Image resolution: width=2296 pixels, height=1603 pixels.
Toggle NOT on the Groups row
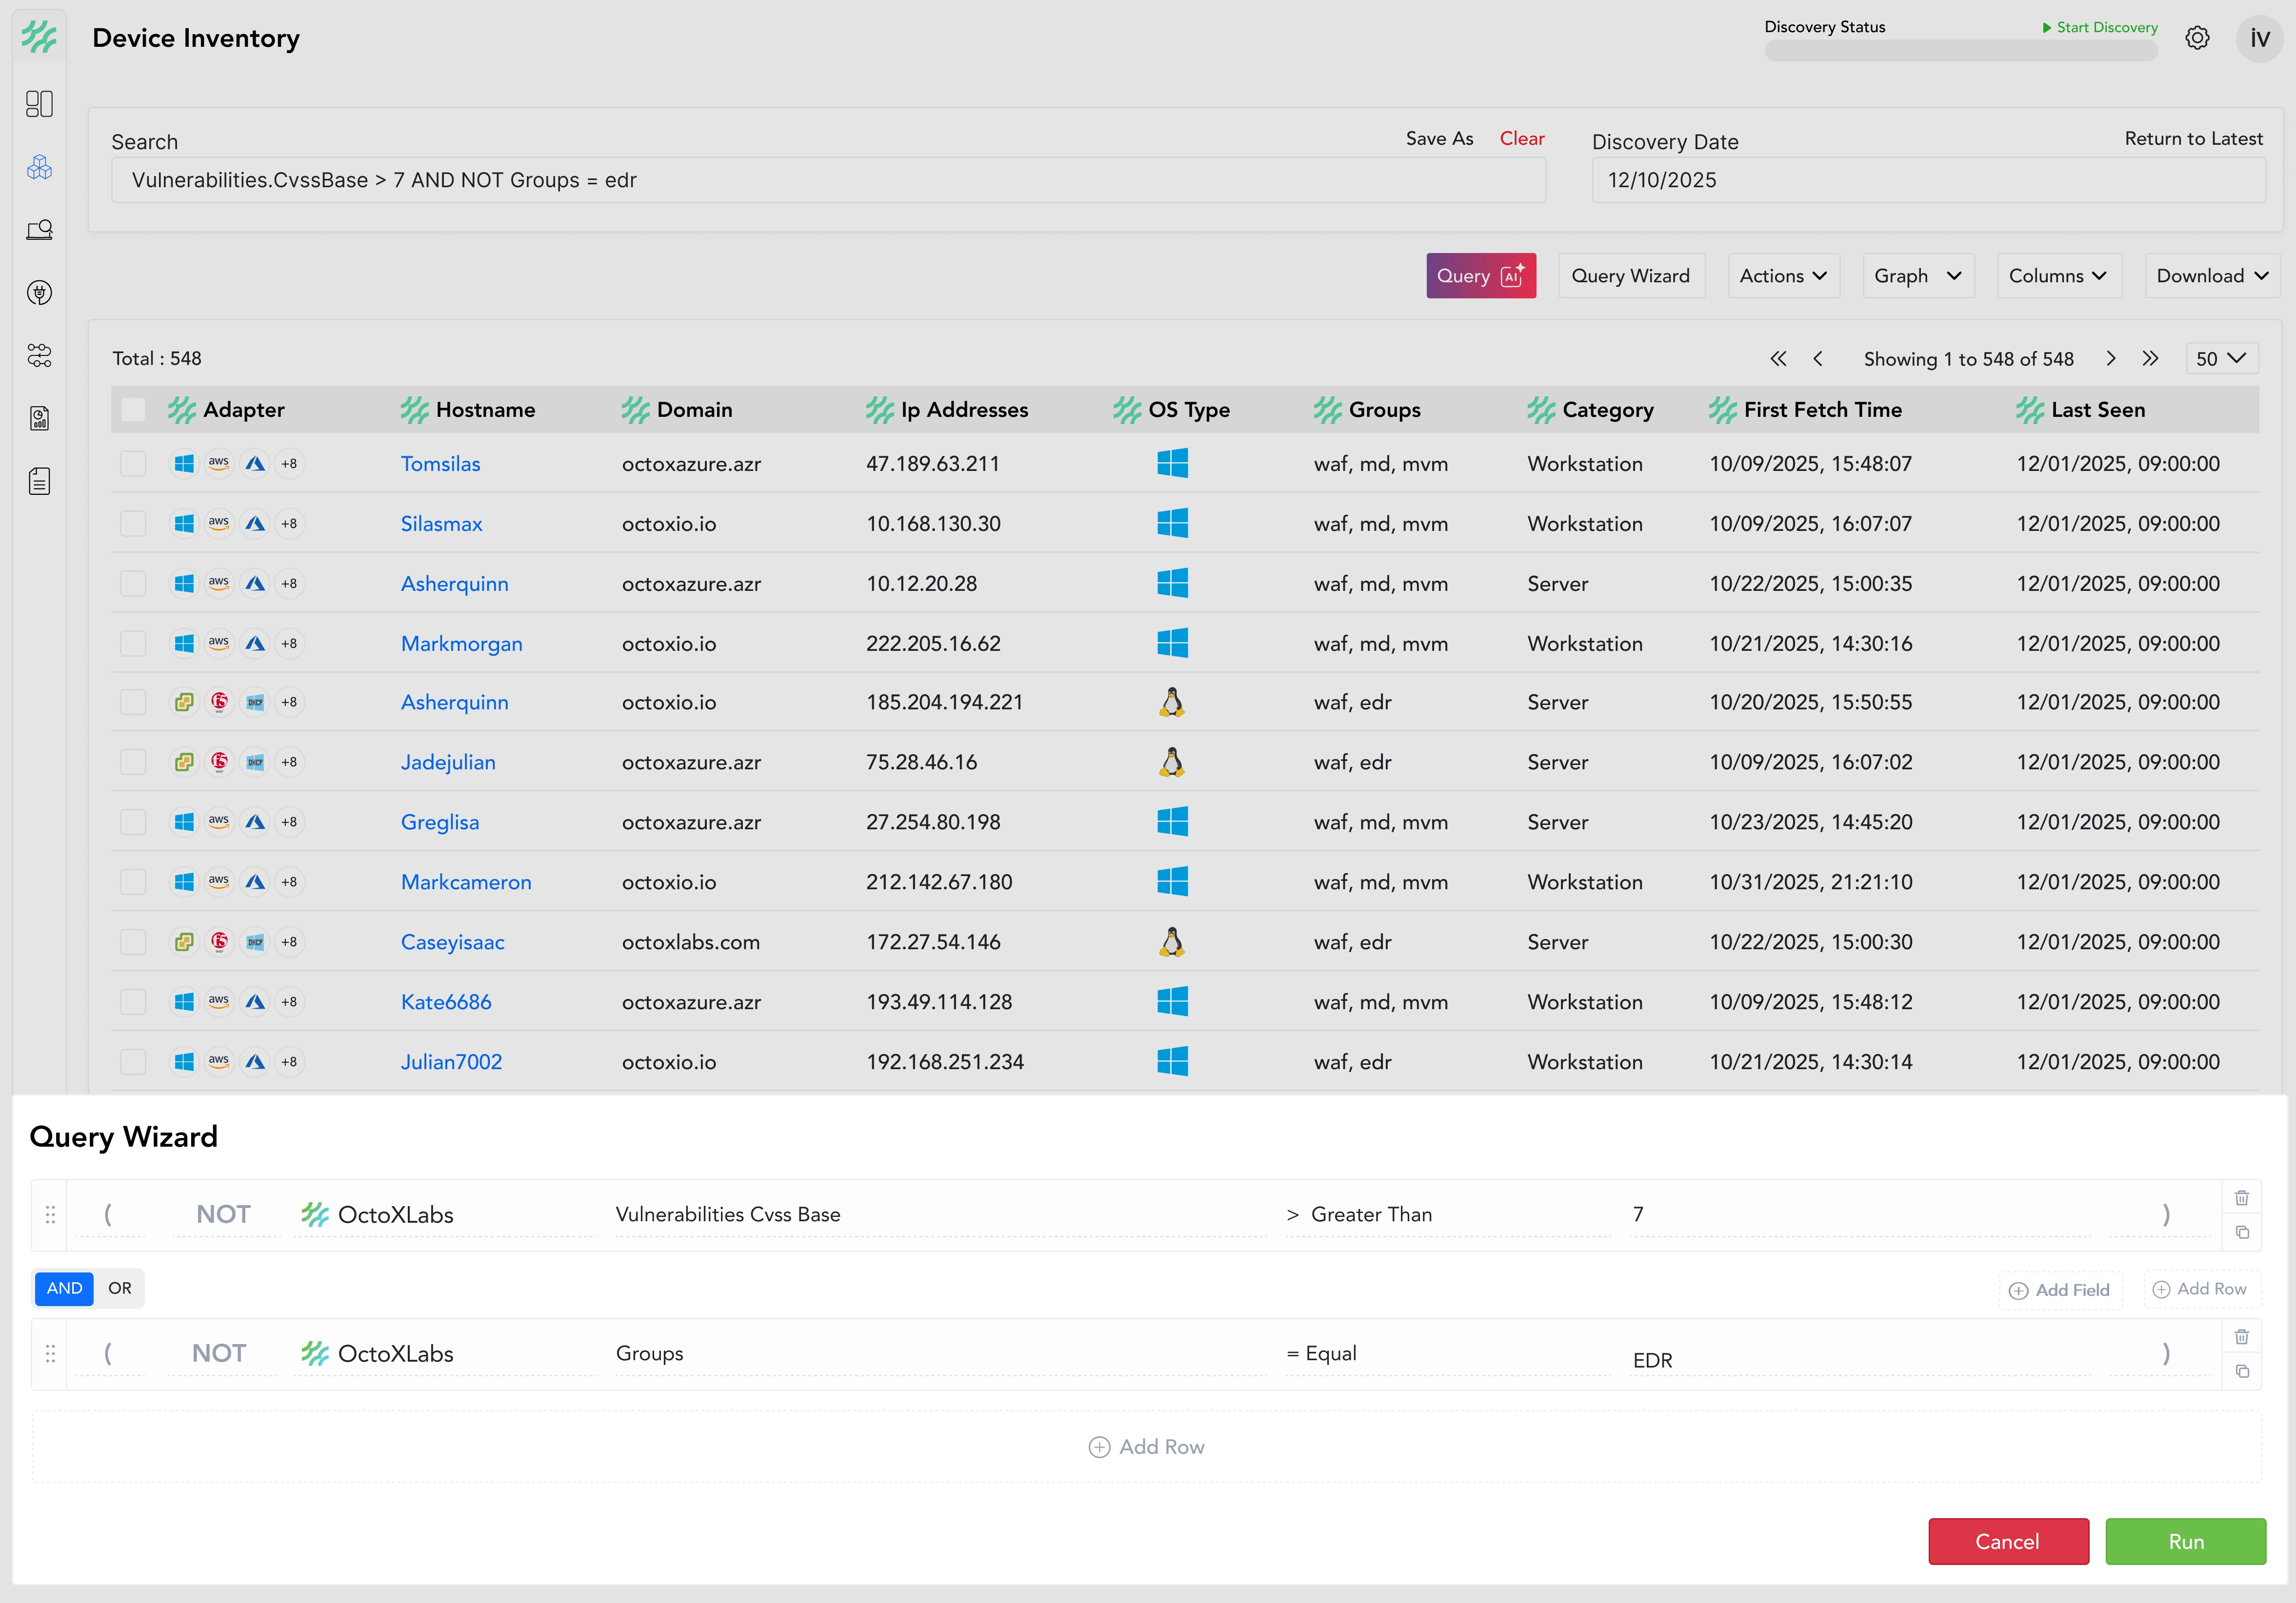point(219,1353)
